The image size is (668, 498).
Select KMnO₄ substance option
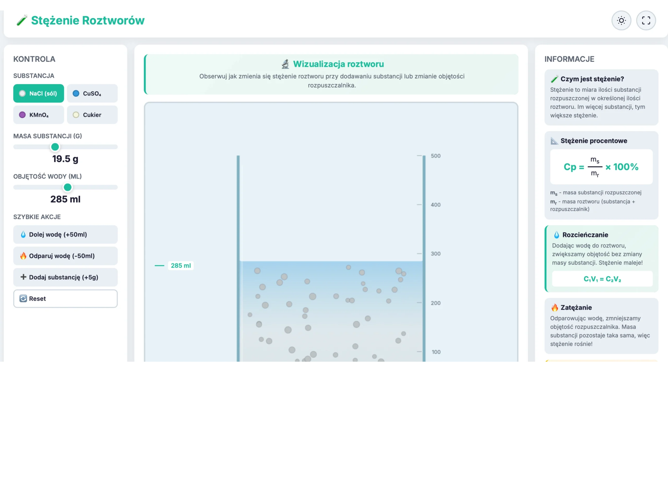pyautogui.click(x=39, y=115)
